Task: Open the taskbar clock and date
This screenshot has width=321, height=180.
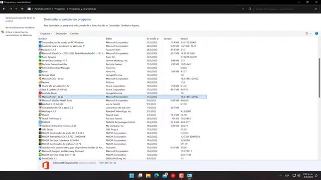Action: point(308,175)
